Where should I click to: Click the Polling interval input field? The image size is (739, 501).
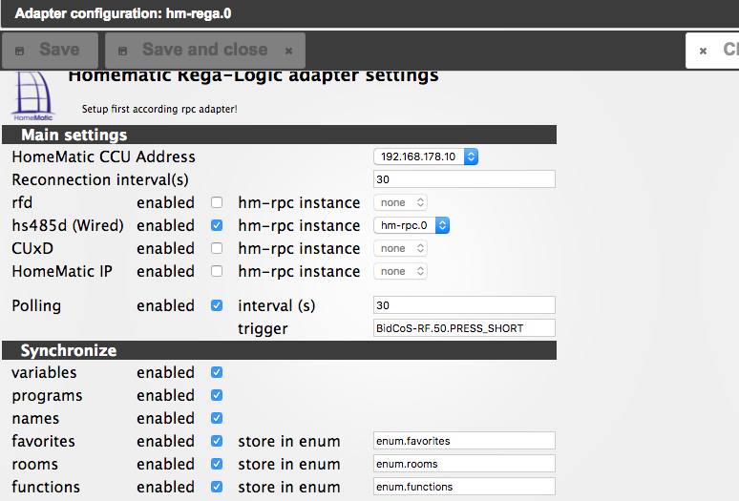tap(464, 305)
